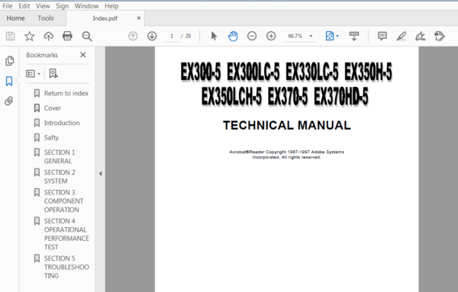This screenshot has width=458, height=292.
Task: Open the Add comment sticky note tool
Action: pyautogui.click(x=382, y=36)
